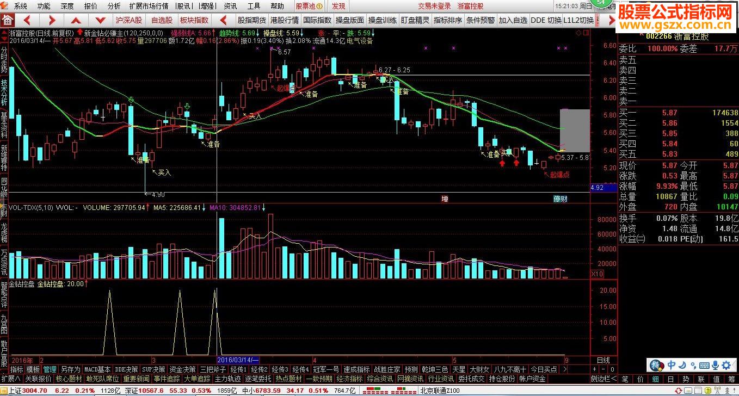Image resolution: width=739 pixels, height=396 pixels.
Task: Select the 今日买点 indicator tab
Action: pos(544,369)
